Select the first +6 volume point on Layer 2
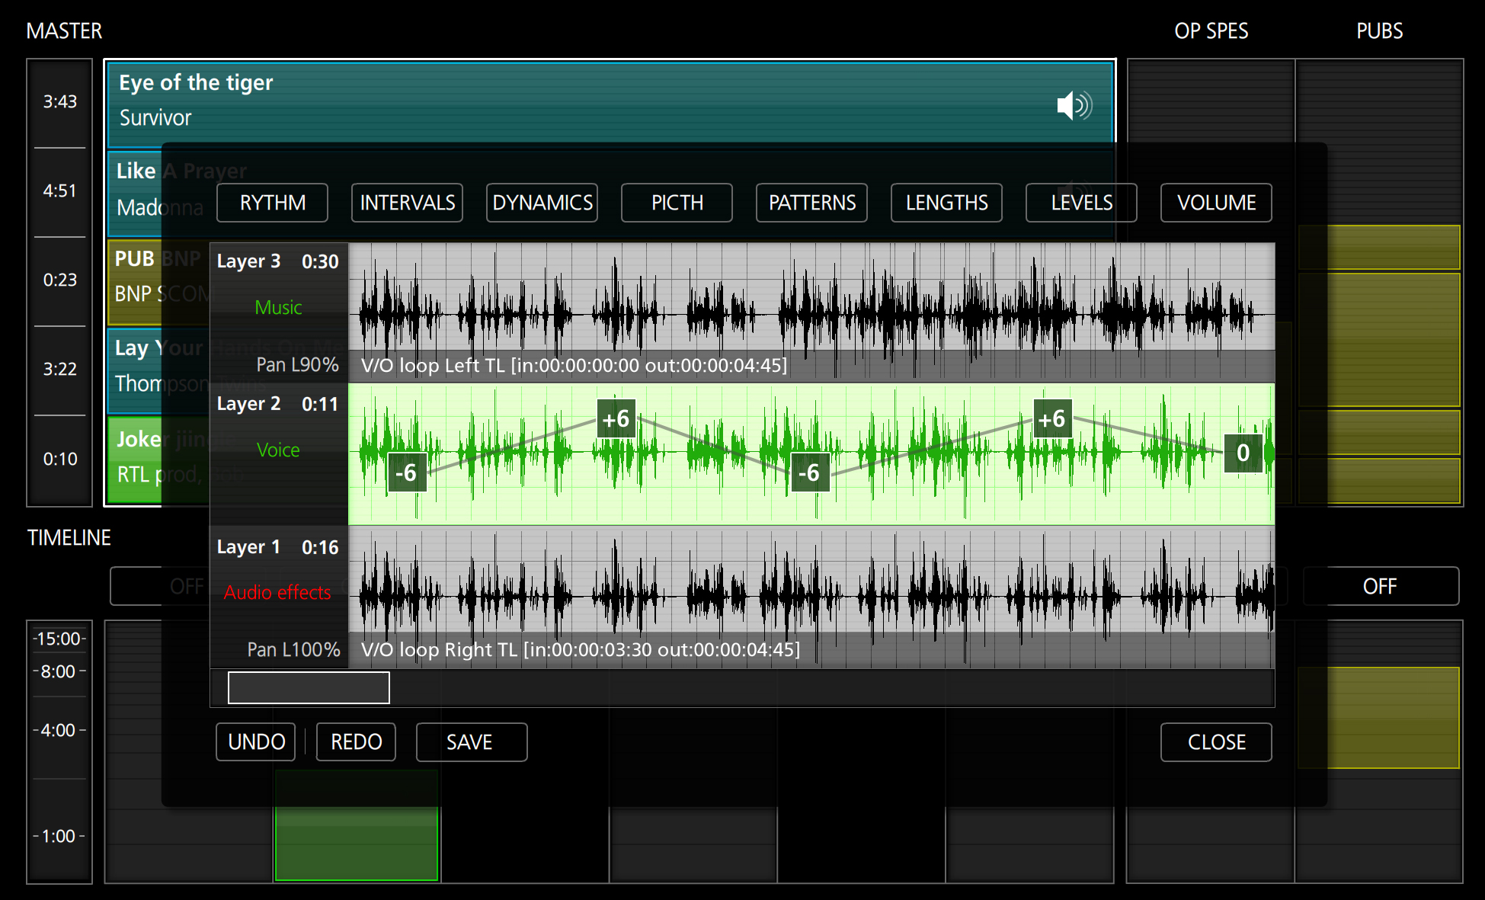Image resolution: width=1485 pixels, height=900 pixels. click(616, 418)
